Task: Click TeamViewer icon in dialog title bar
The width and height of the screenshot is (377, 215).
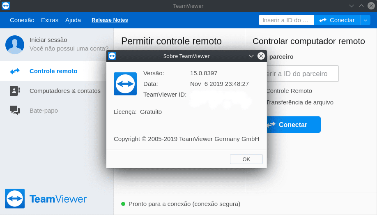Action: point(112,56)
